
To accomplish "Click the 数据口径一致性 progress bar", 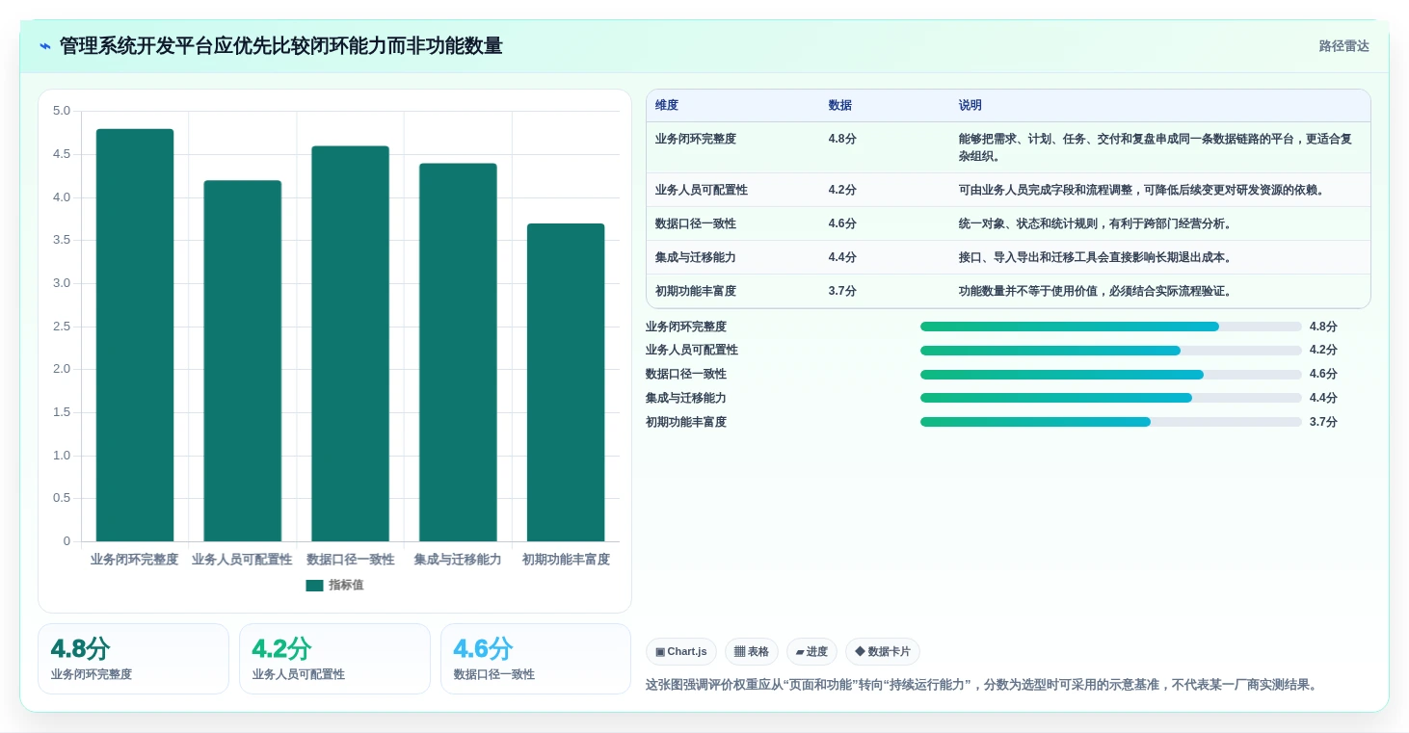I will [x=1111, y=375].
